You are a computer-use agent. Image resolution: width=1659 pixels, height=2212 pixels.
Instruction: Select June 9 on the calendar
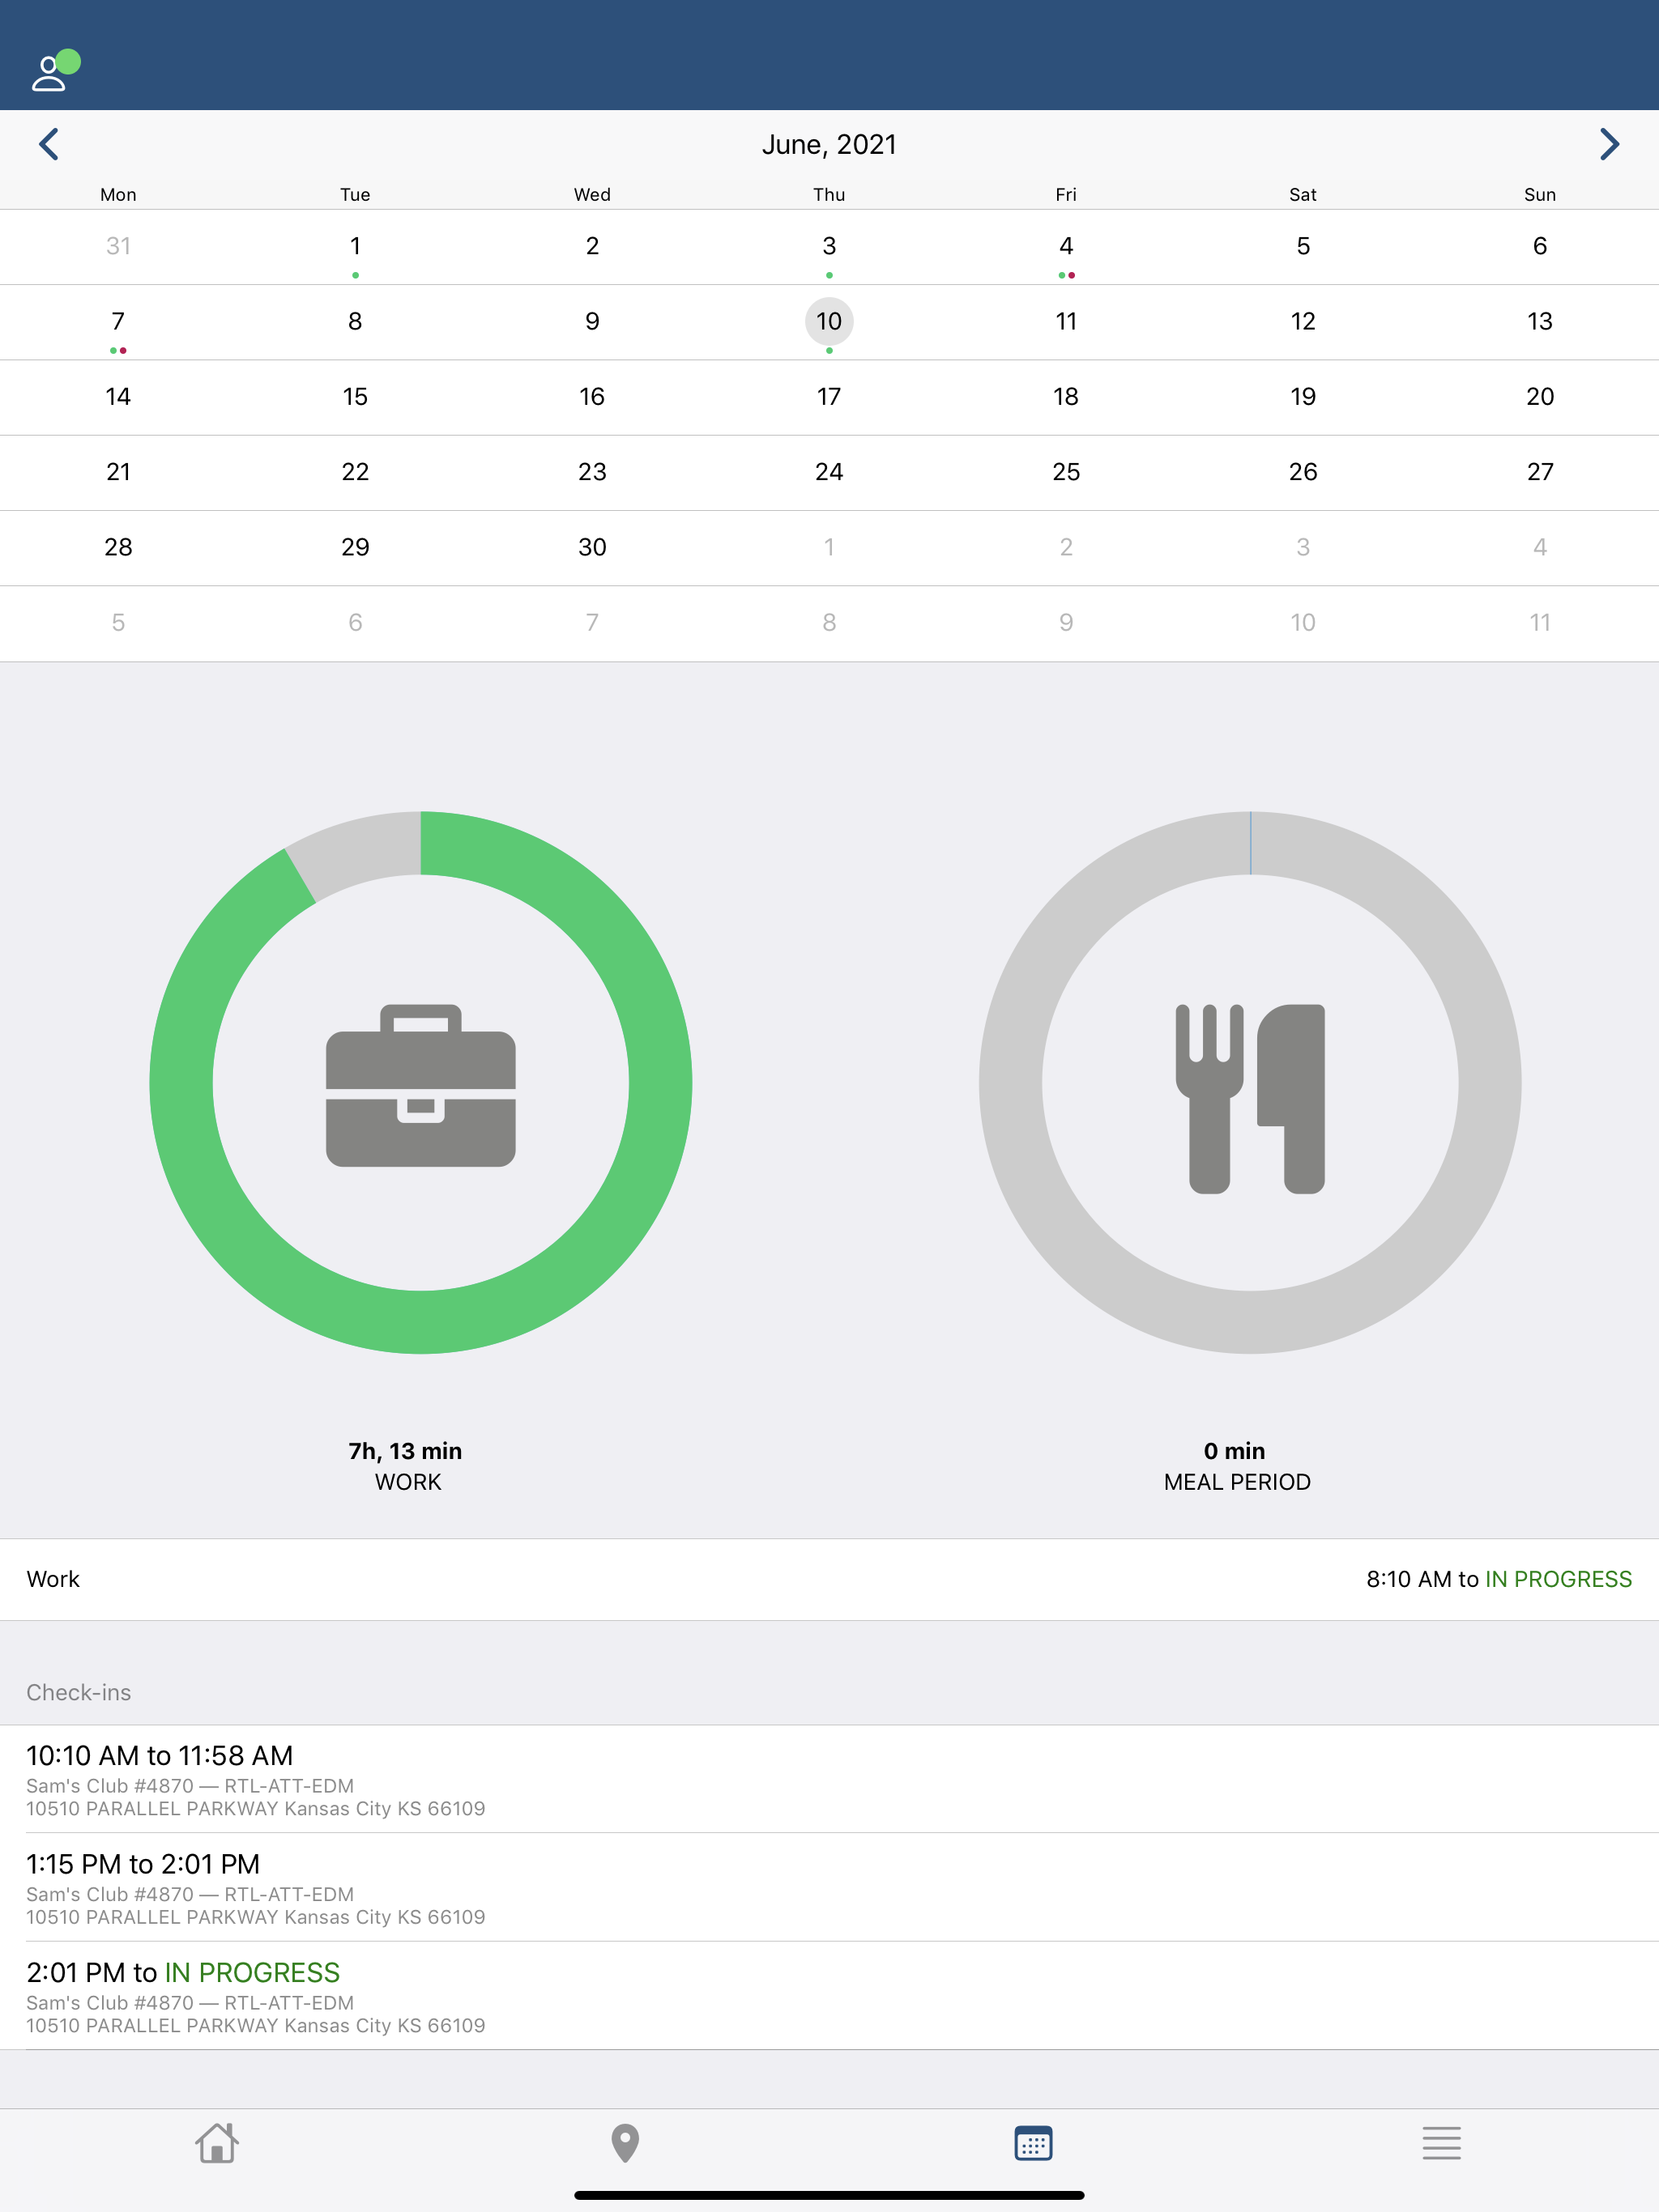[592, 322]
